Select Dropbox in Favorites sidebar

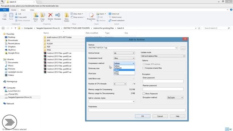(x=12, y=47)
